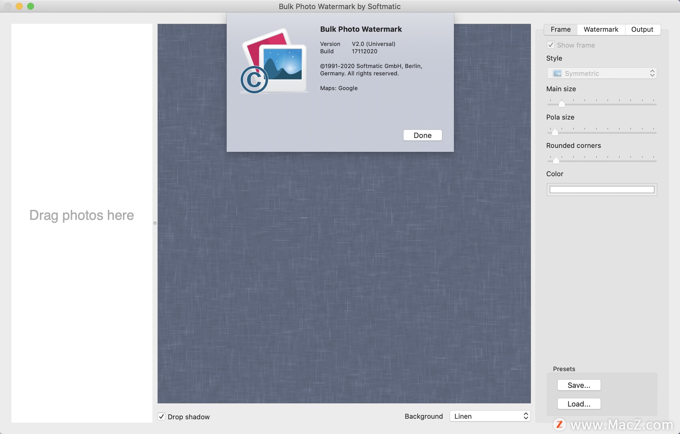
Task: Click the Save... preset button
Action: (579, 385)
